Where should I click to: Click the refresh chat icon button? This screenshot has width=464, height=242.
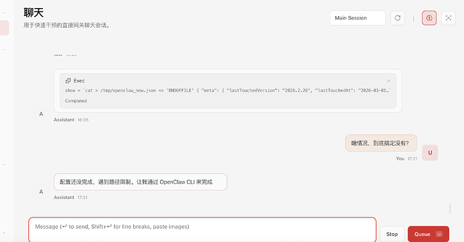397,18
